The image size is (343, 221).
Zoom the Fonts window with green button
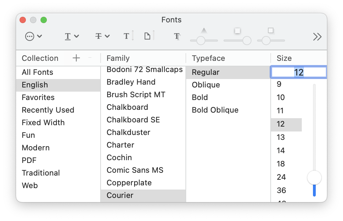click(x=44, y=20)
